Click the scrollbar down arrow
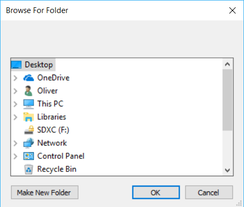Image resolution: width=244 pixels, height=207 pixels. [x=227, y=170]
